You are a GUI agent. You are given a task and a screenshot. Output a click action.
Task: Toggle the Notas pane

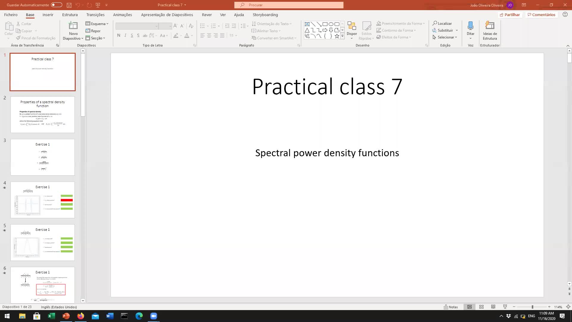click(451, 307)
